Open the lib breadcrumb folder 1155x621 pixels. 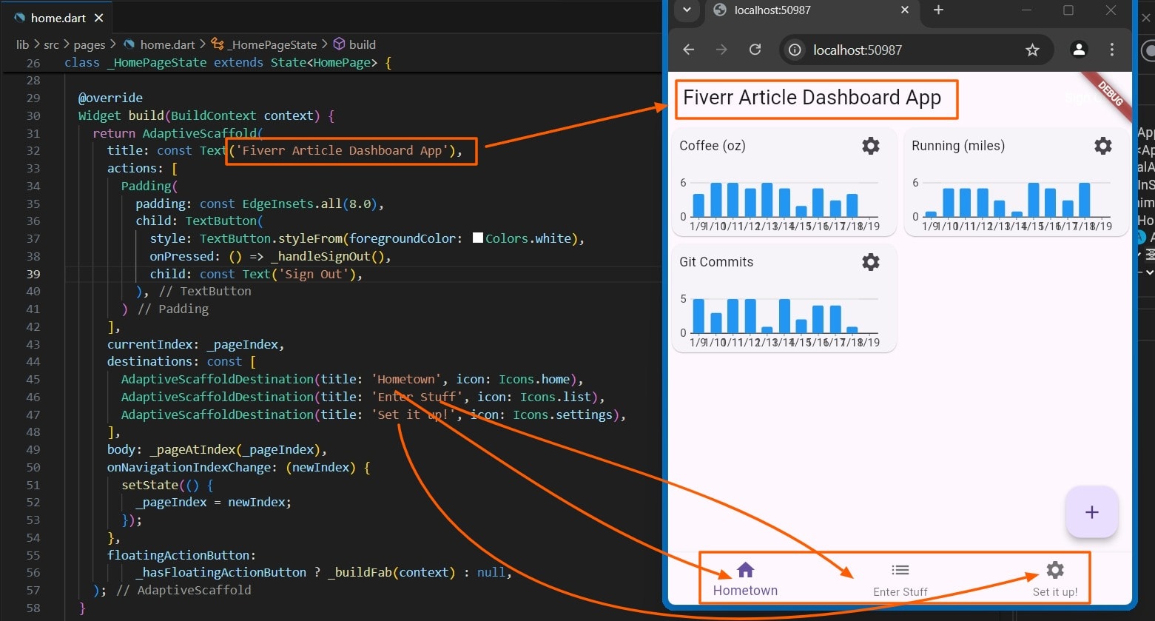(22, 44)
